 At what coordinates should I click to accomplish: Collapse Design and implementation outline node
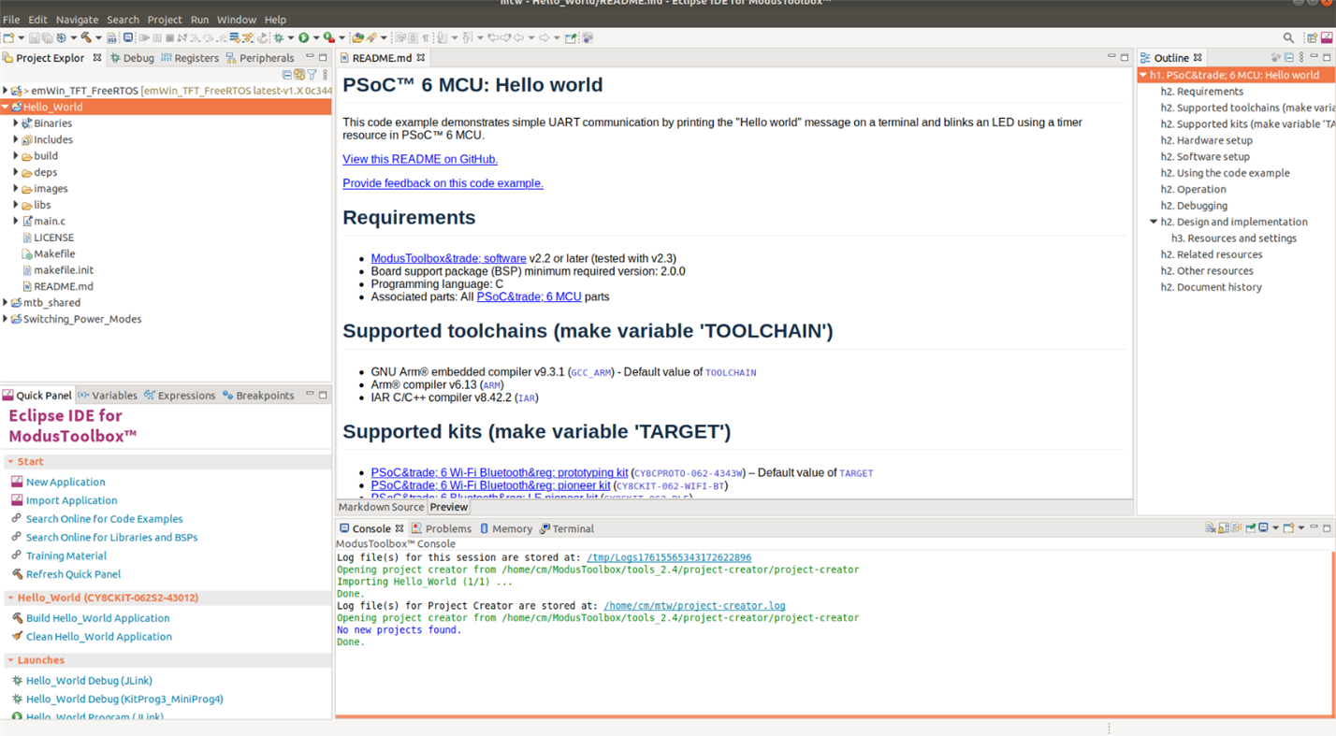pos(1154,222)
